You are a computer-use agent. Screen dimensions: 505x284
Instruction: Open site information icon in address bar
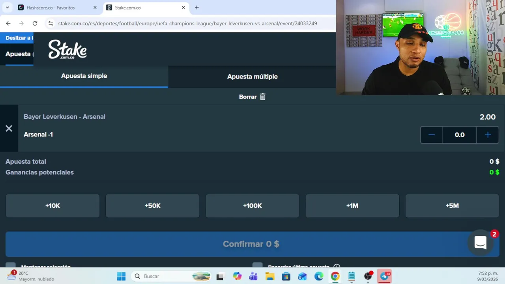coord(50,23)
